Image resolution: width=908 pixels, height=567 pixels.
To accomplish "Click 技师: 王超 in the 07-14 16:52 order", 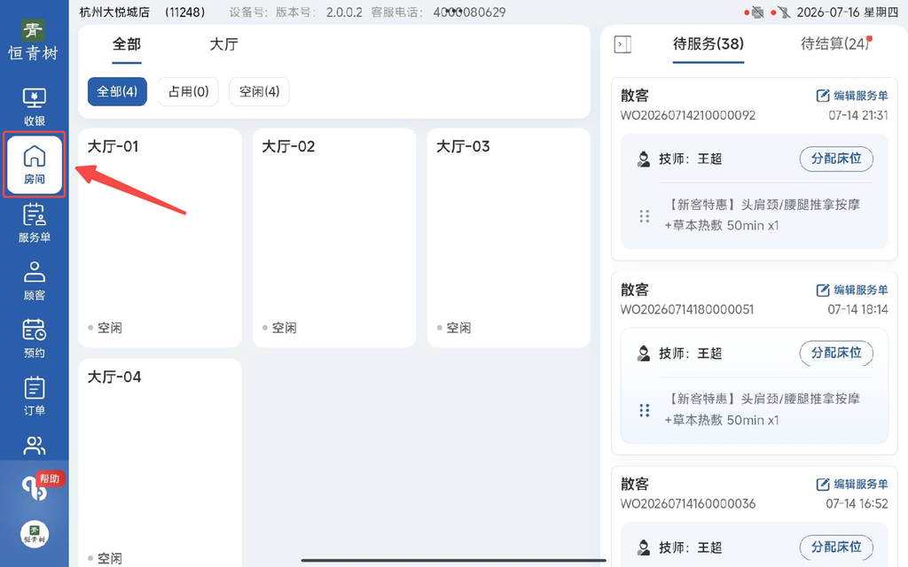I will (690, 548).
